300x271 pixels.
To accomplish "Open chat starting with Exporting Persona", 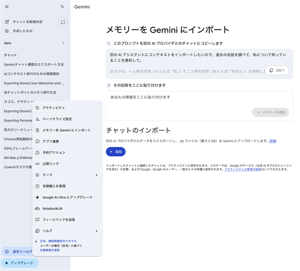I will tap(18, 120).
